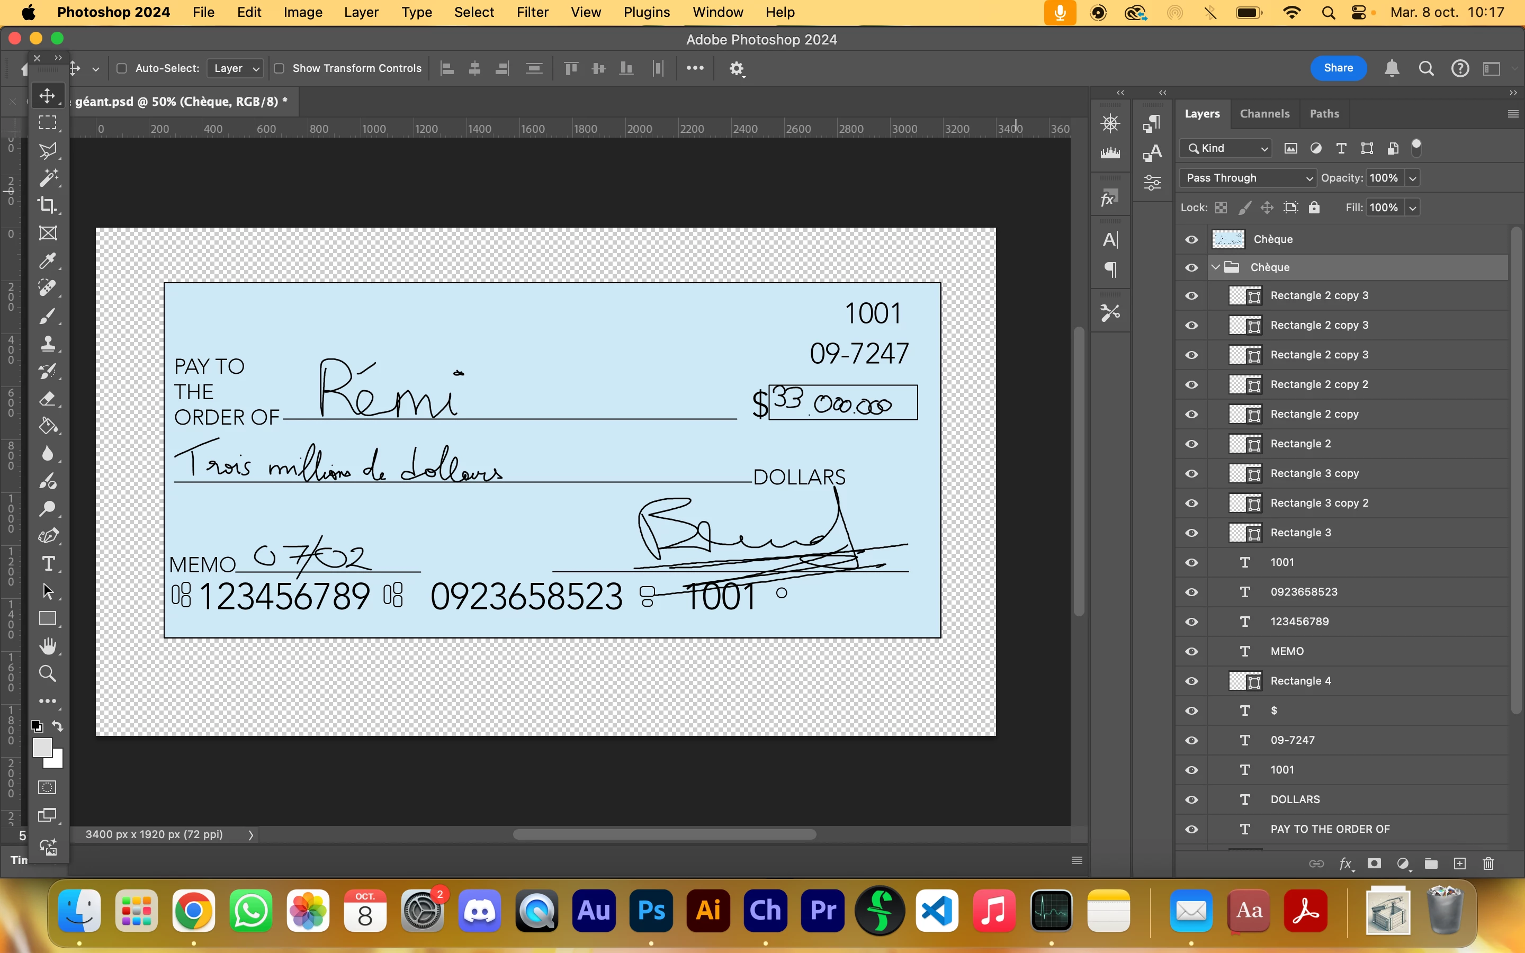
Task: Open the Pass Through blend mode dropdown
Action: [1247, 178]
